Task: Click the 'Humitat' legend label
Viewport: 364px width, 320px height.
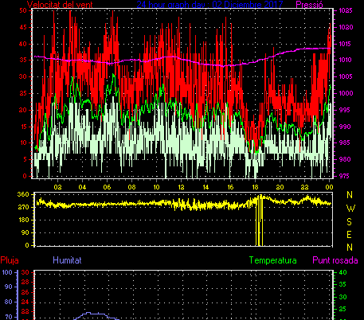Action: pyautogui.click(x=67, y=260)
